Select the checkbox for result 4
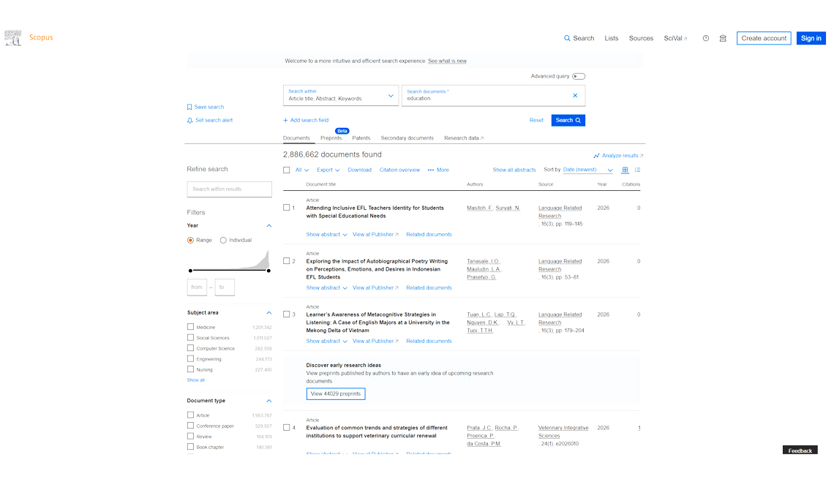 coord(287,427)
